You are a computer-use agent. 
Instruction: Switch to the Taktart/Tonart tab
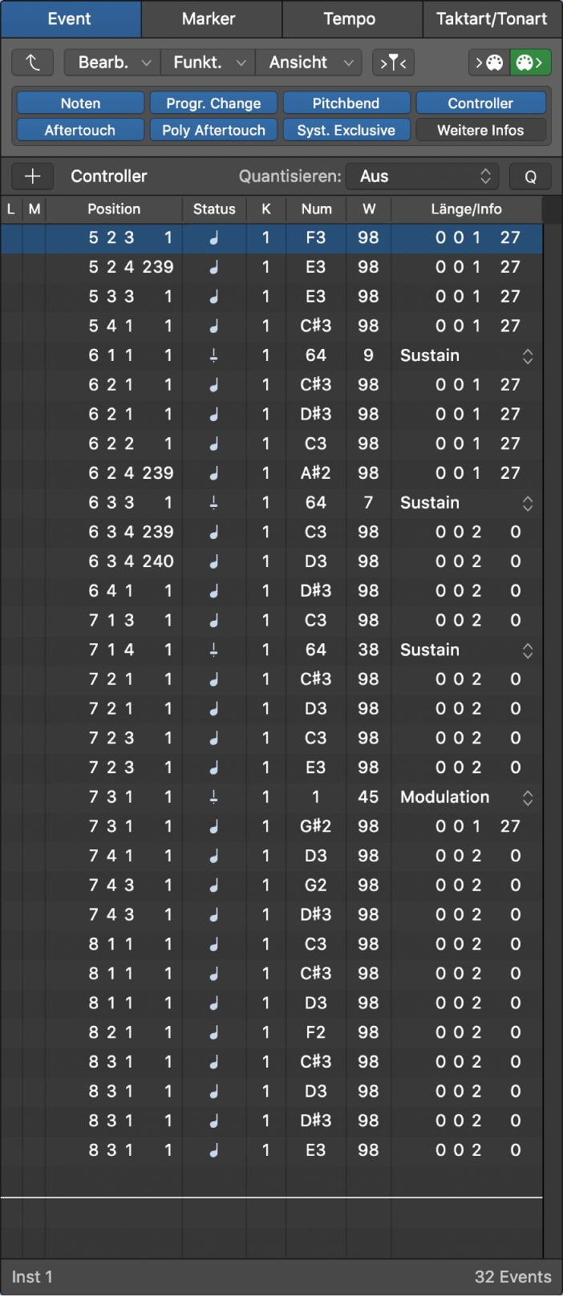pos(492,19)
